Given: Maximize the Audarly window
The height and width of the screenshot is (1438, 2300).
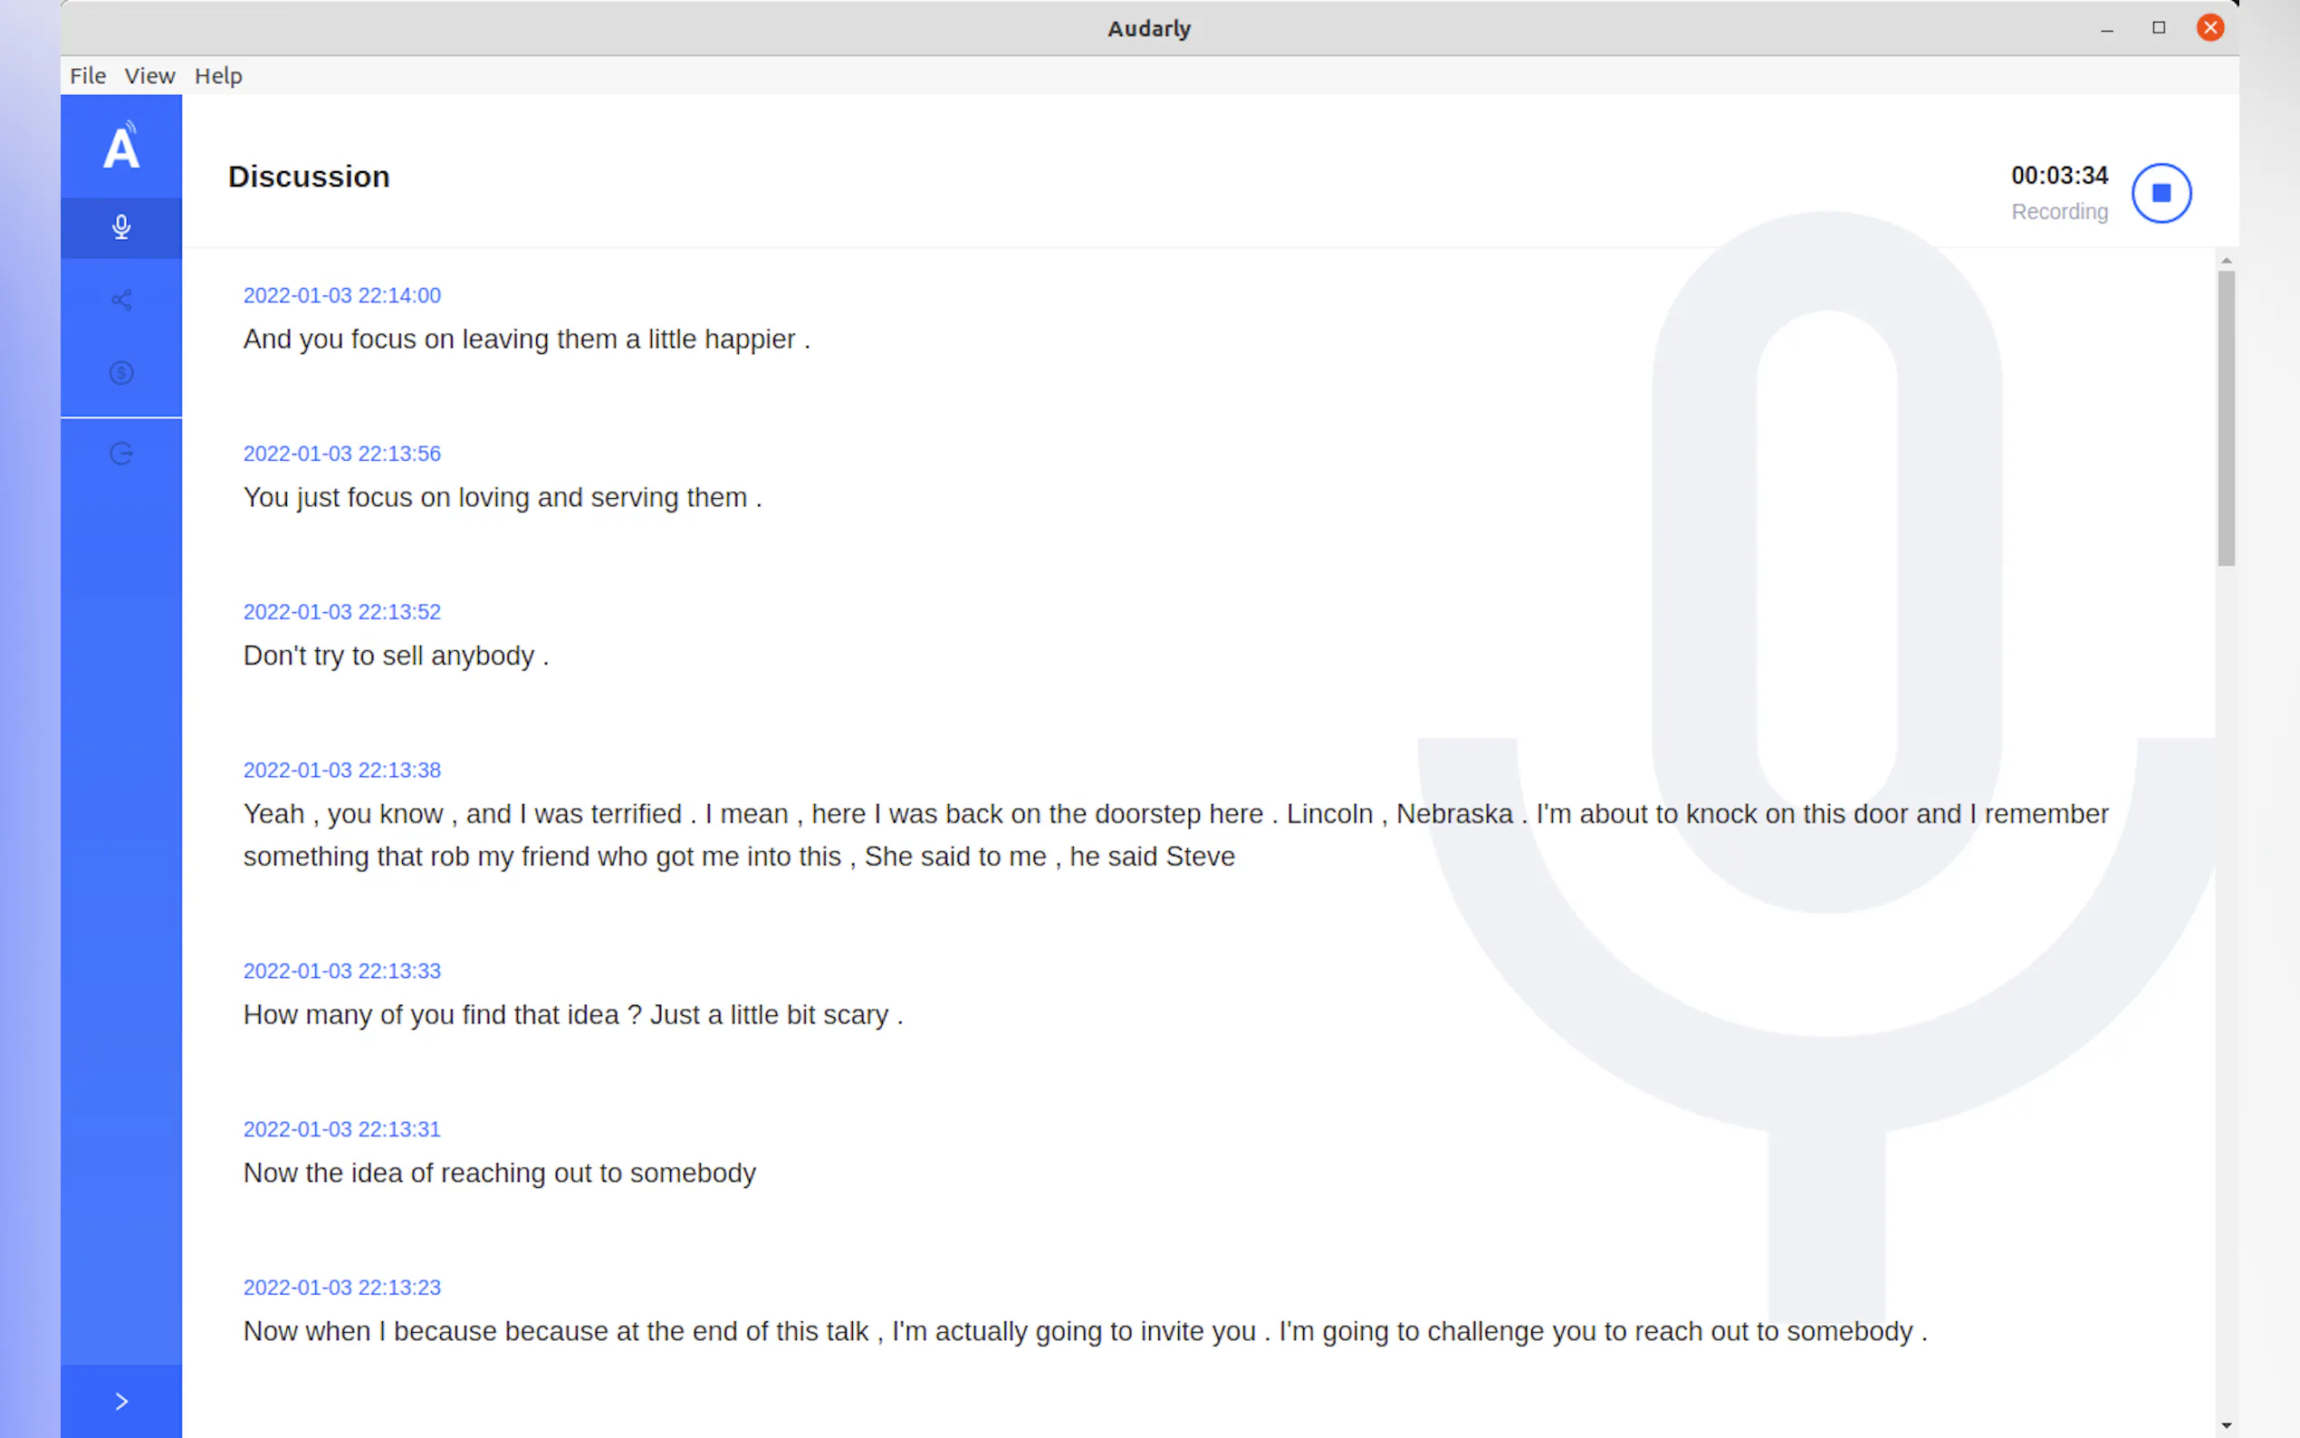Looking at the screenshot, I should click(x=2159, y=29).
